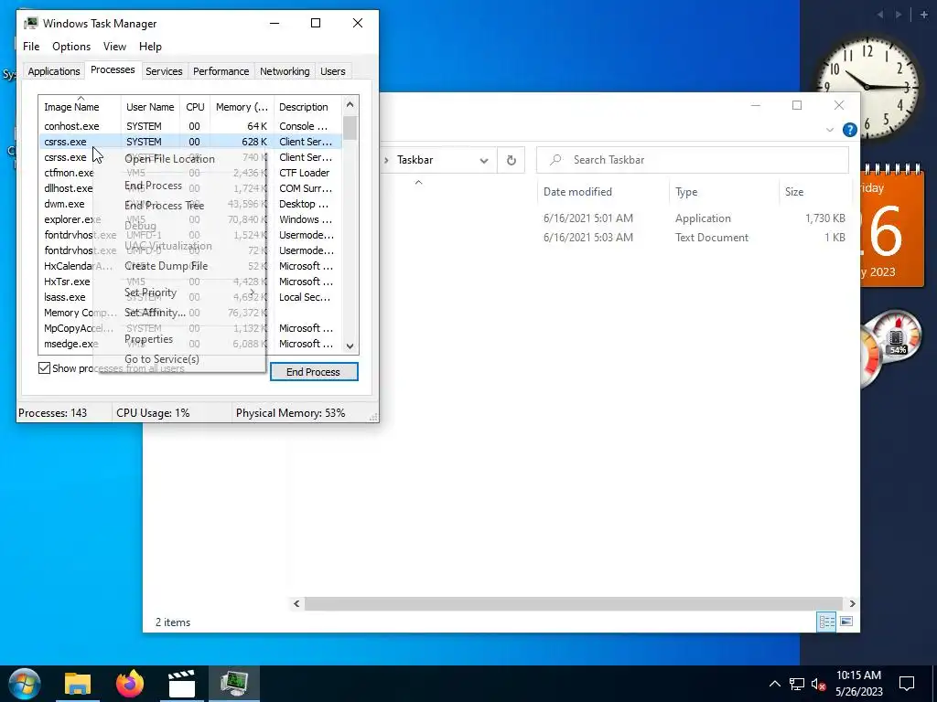Select the Application file row in Explorer
Image resolution: width=937 pixels, height=702 pixels.
click(x=616, y=218)
